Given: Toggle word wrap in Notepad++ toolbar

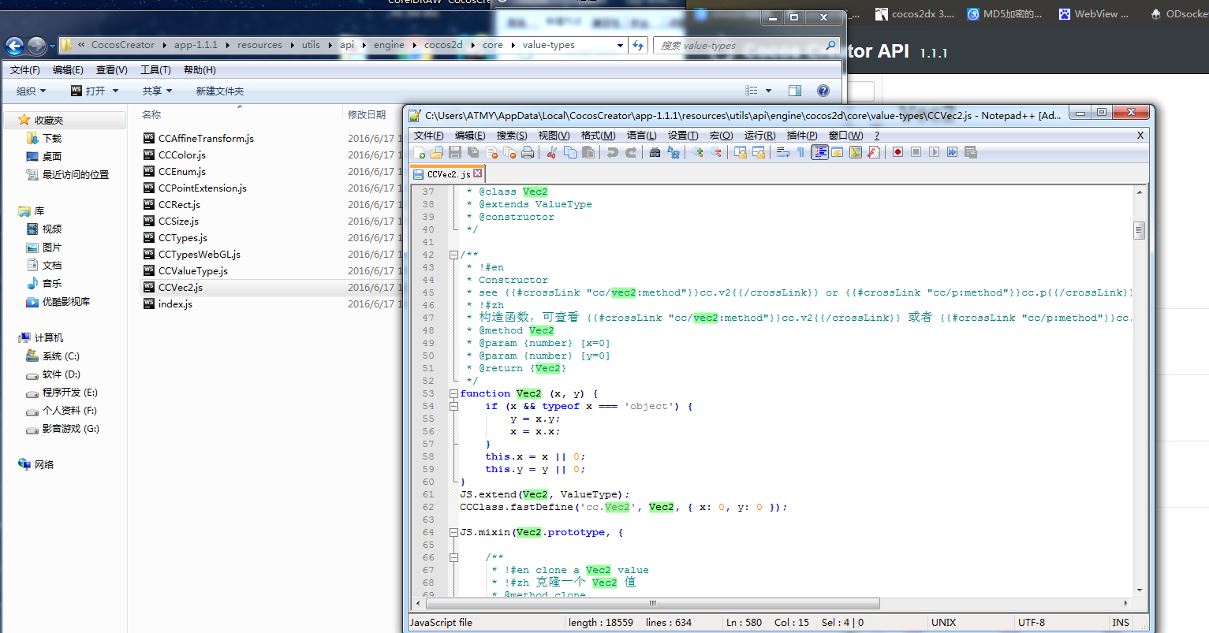Looking at the screenshot, I should click(x=782, y=152).
